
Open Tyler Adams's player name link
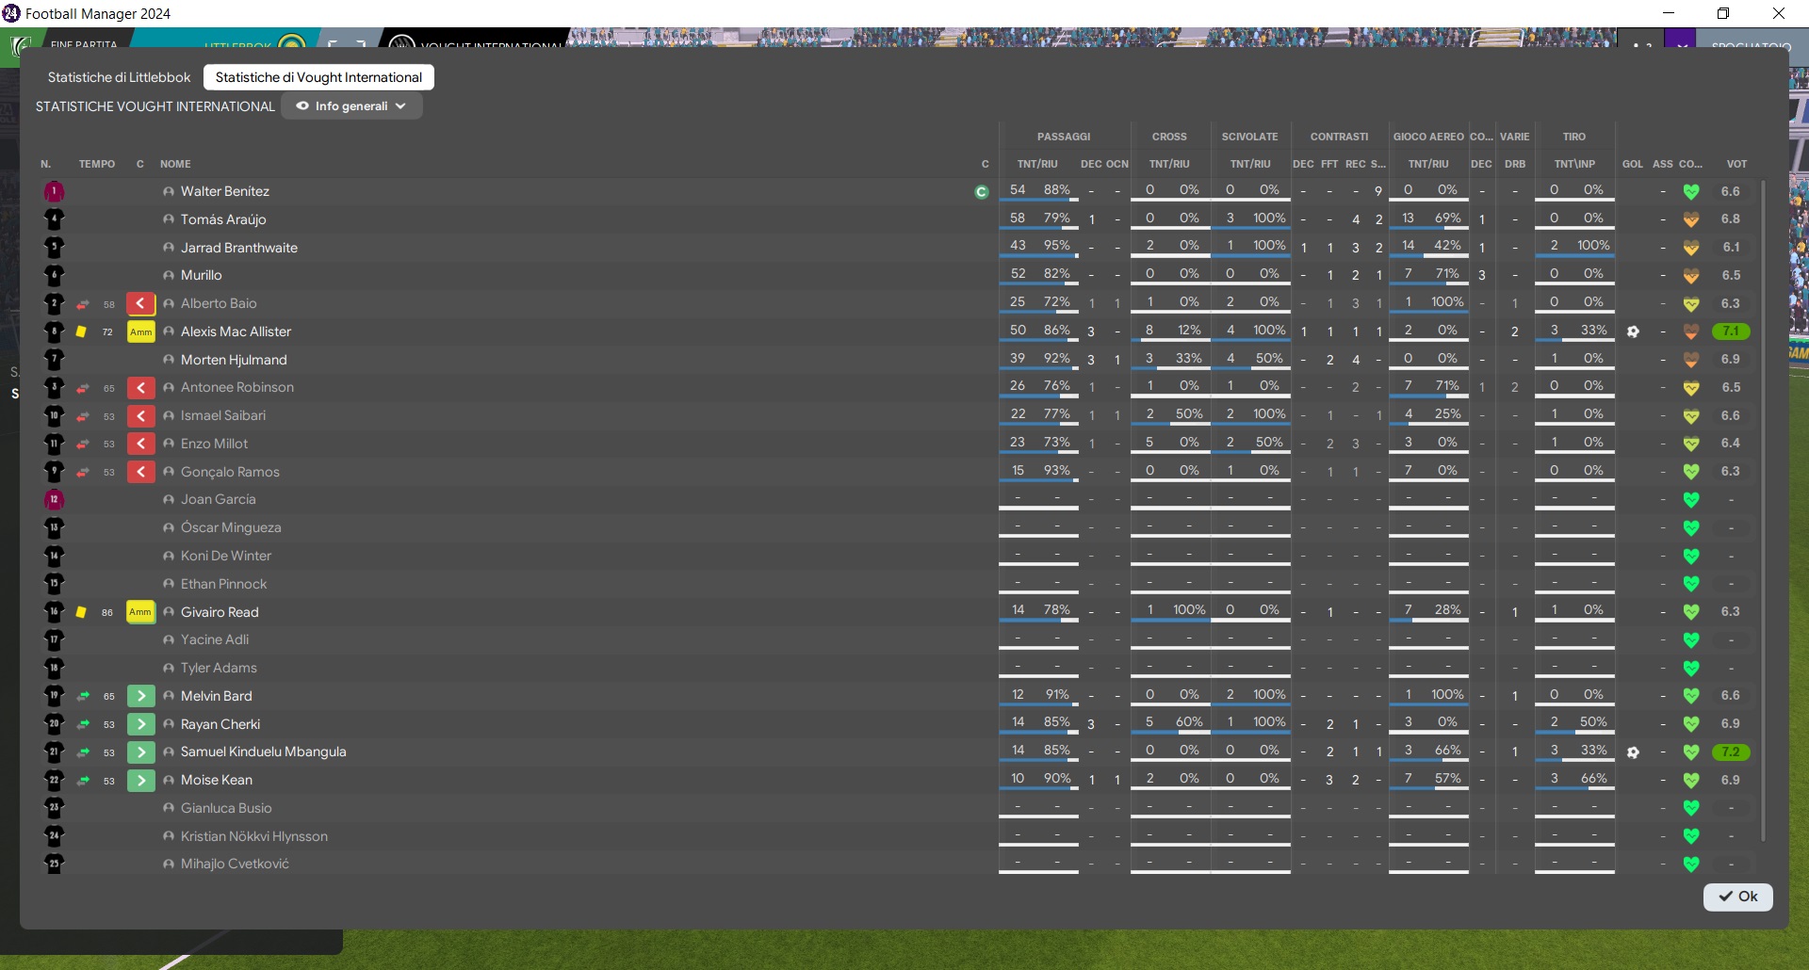click(x=219, y=668)
